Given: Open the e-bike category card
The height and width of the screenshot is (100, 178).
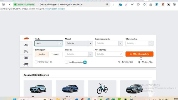Looking at the screenshot, I should (x=102, y=89).
